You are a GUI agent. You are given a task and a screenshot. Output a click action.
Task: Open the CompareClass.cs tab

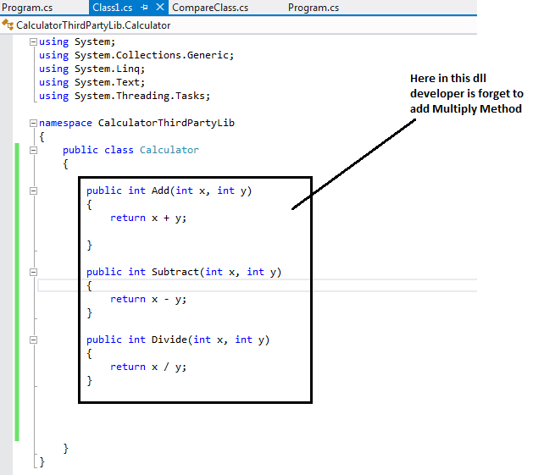pyautogui.click(x=210, y=8)
